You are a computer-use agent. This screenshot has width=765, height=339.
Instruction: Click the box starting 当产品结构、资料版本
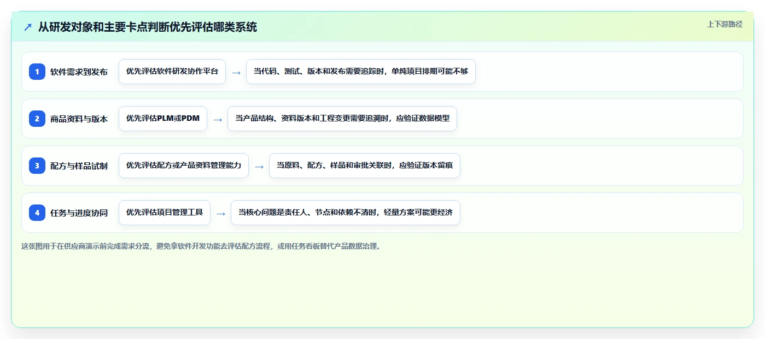click(342, 119)
